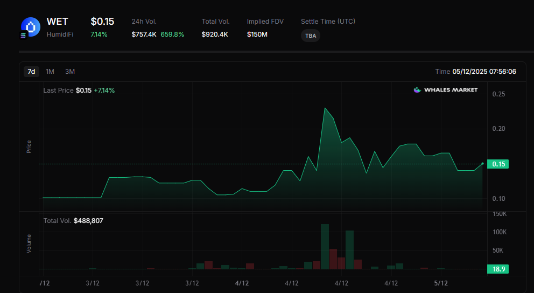534x293 pixels.
Task: Click the Implied FDV $150M value
Action: tap(257, 34)
